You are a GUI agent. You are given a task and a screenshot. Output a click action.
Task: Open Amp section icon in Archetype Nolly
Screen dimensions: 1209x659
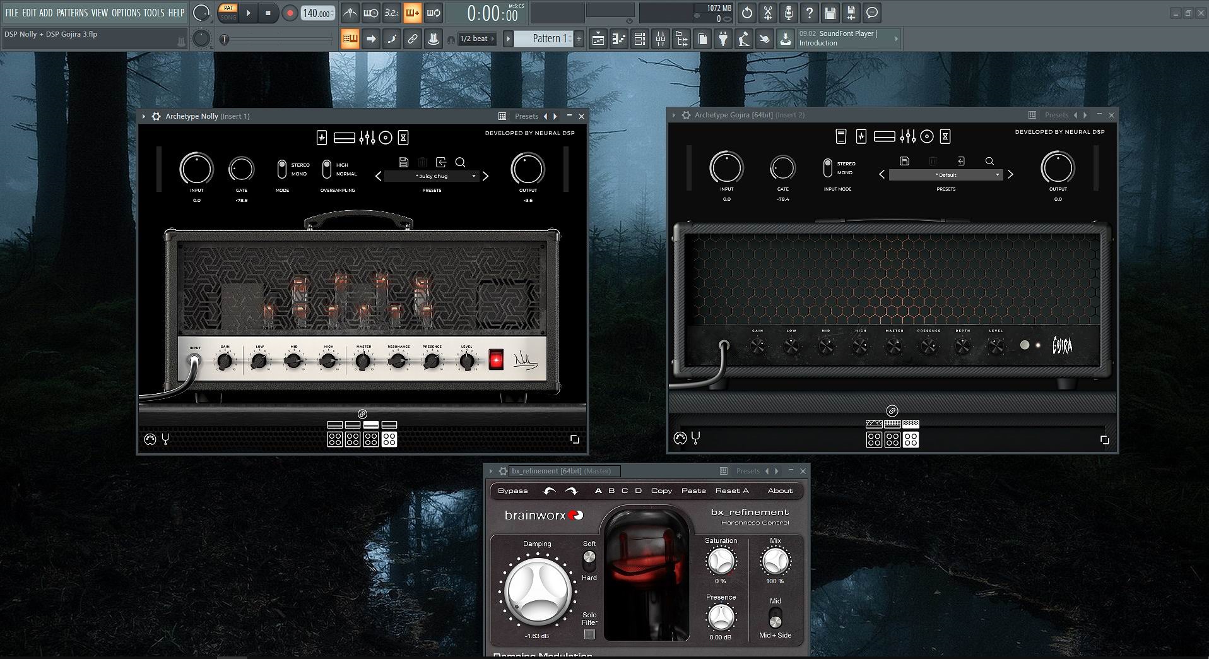pos(345,138)
